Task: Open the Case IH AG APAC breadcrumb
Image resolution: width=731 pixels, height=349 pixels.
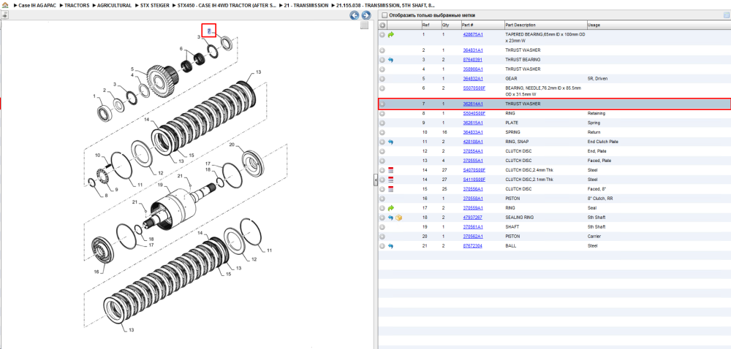Action: point(37,6)
